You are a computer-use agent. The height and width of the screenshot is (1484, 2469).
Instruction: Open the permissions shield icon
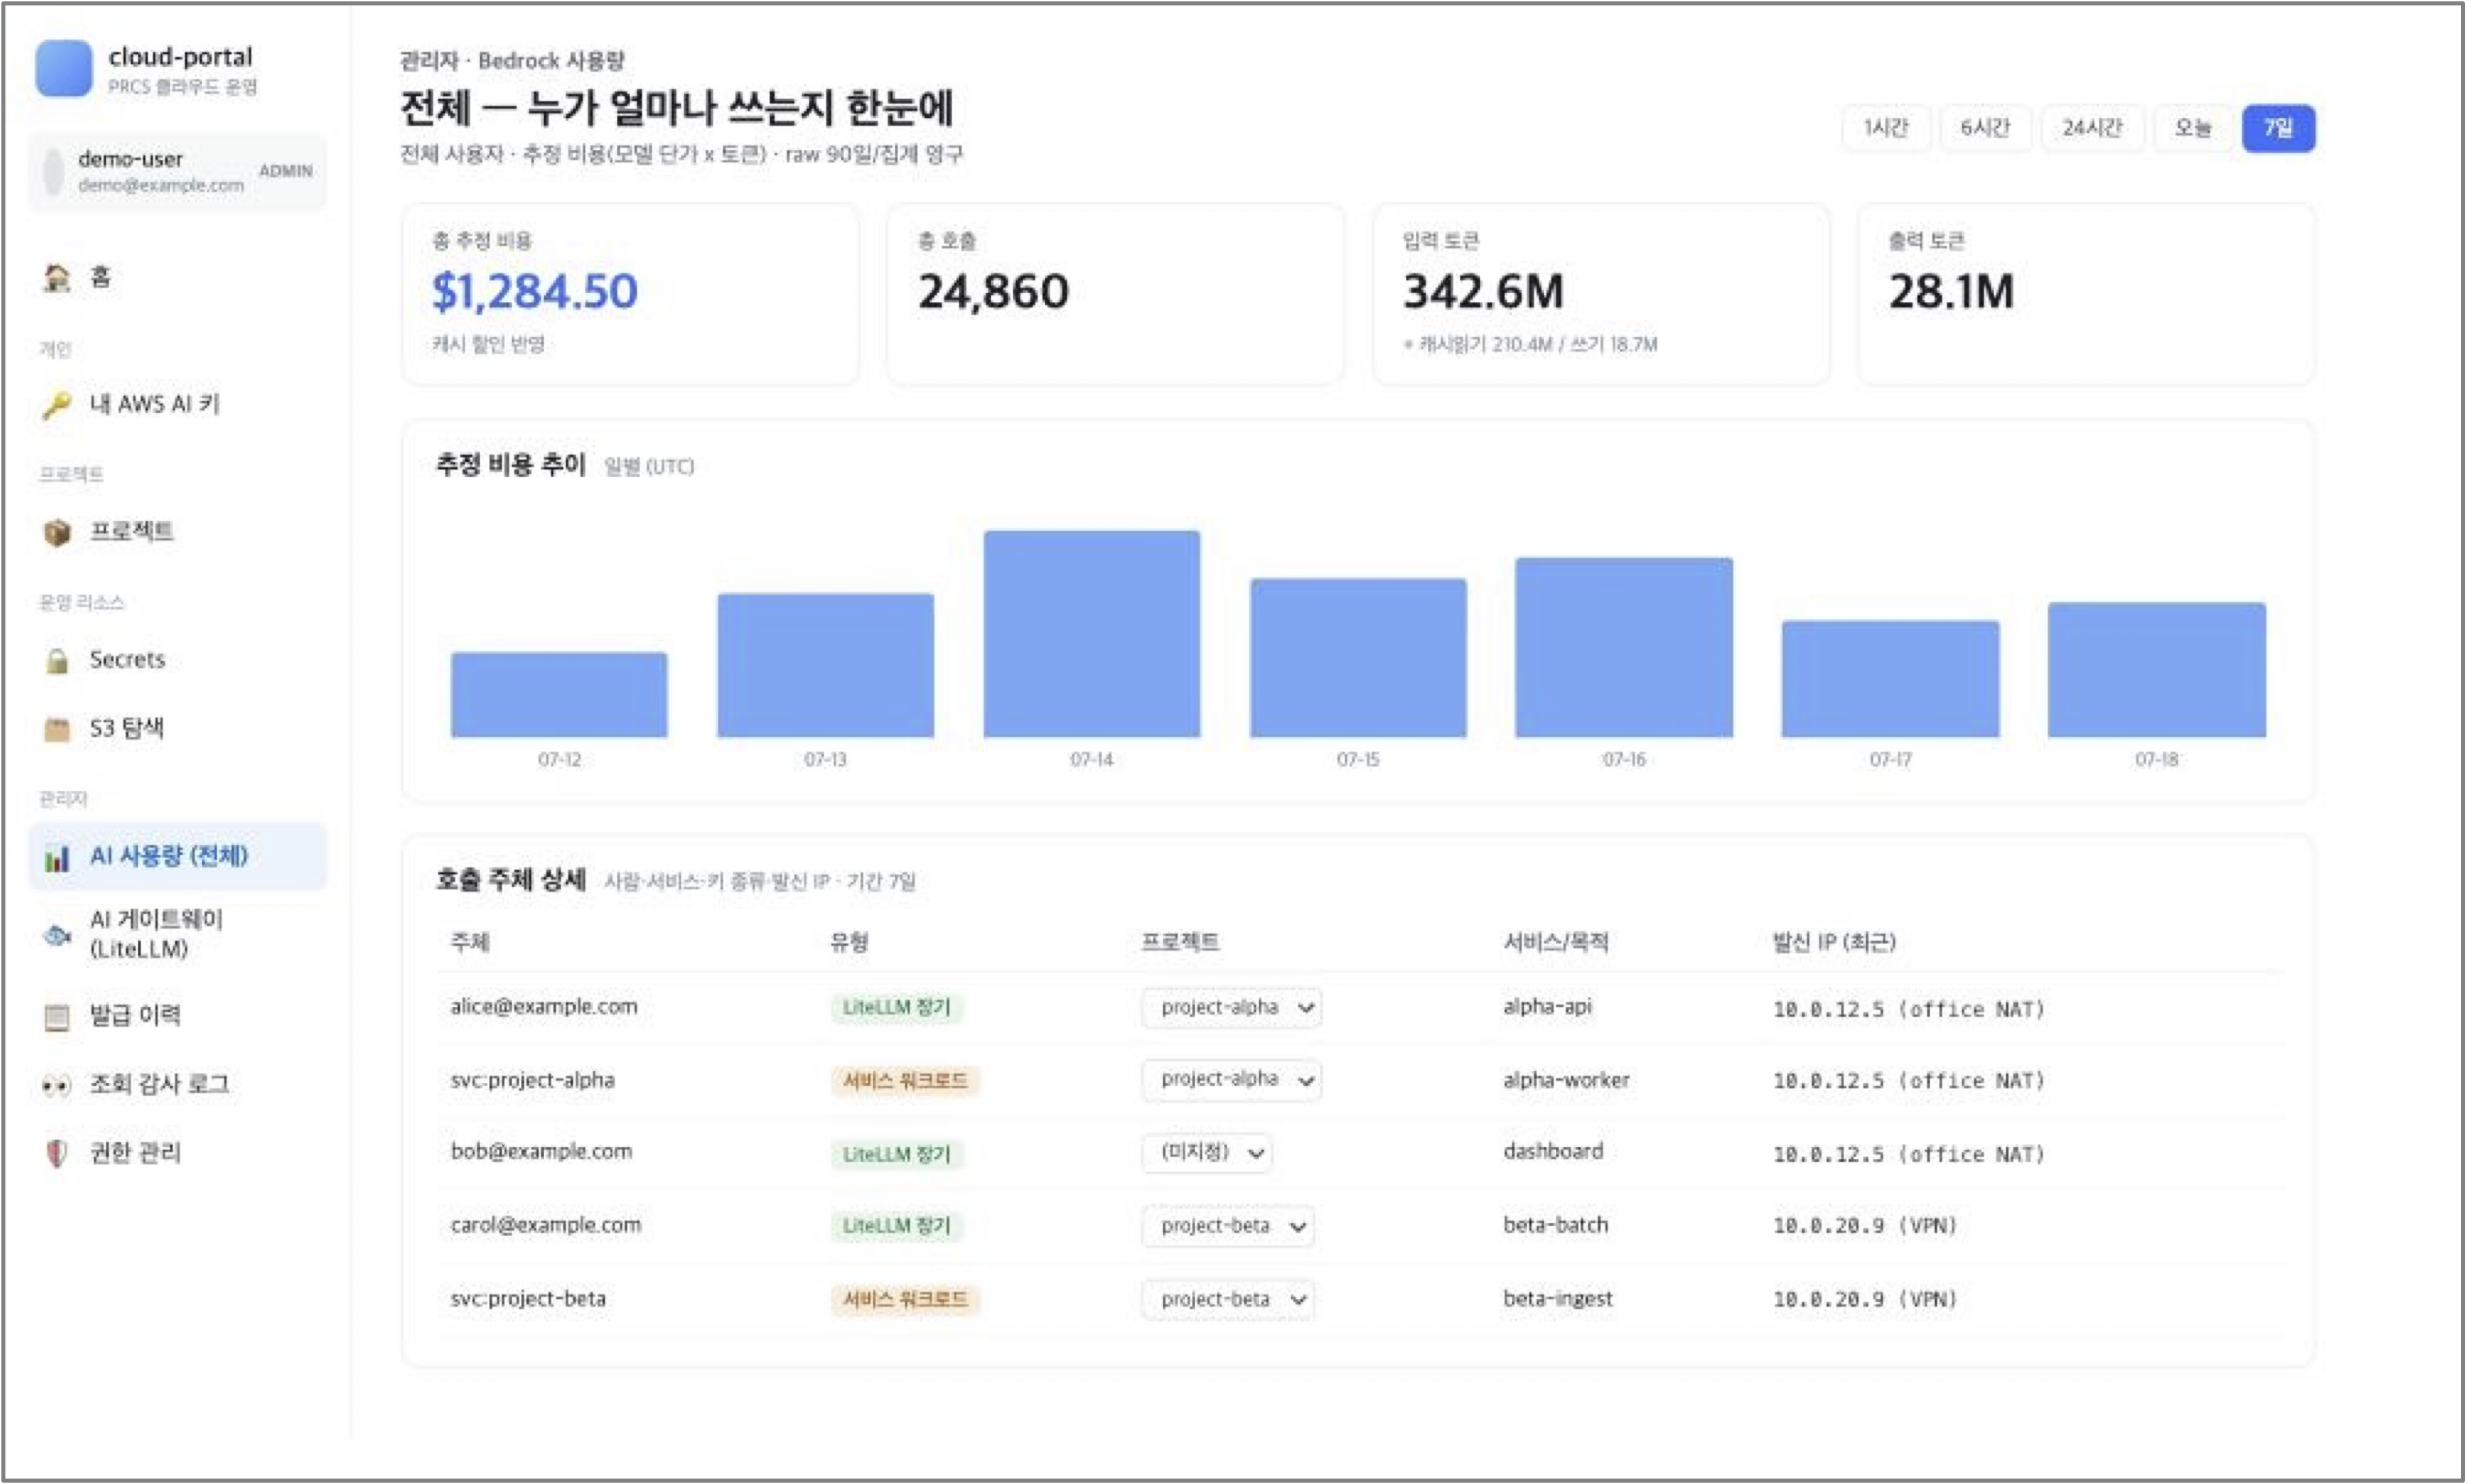pos(57,1153)
